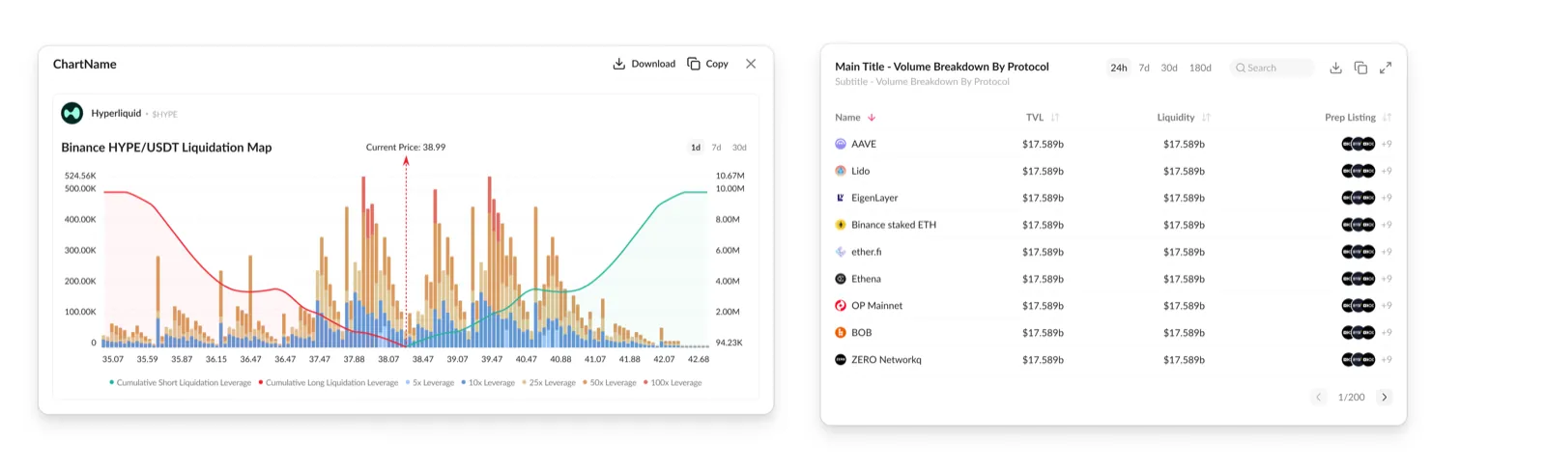
Task: Toggle Cumulative Long Liquidation Leverage legend
Action: tap(329, 383)
